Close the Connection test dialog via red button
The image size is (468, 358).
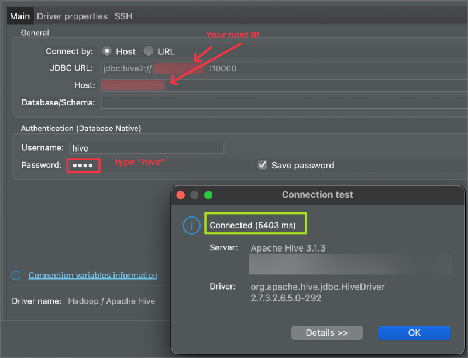coord(181,195)
